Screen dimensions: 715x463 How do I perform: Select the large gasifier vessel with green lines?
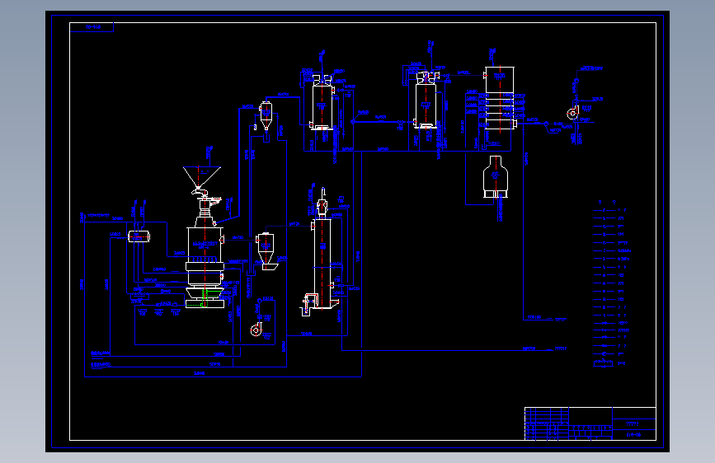tap(205, 262)
